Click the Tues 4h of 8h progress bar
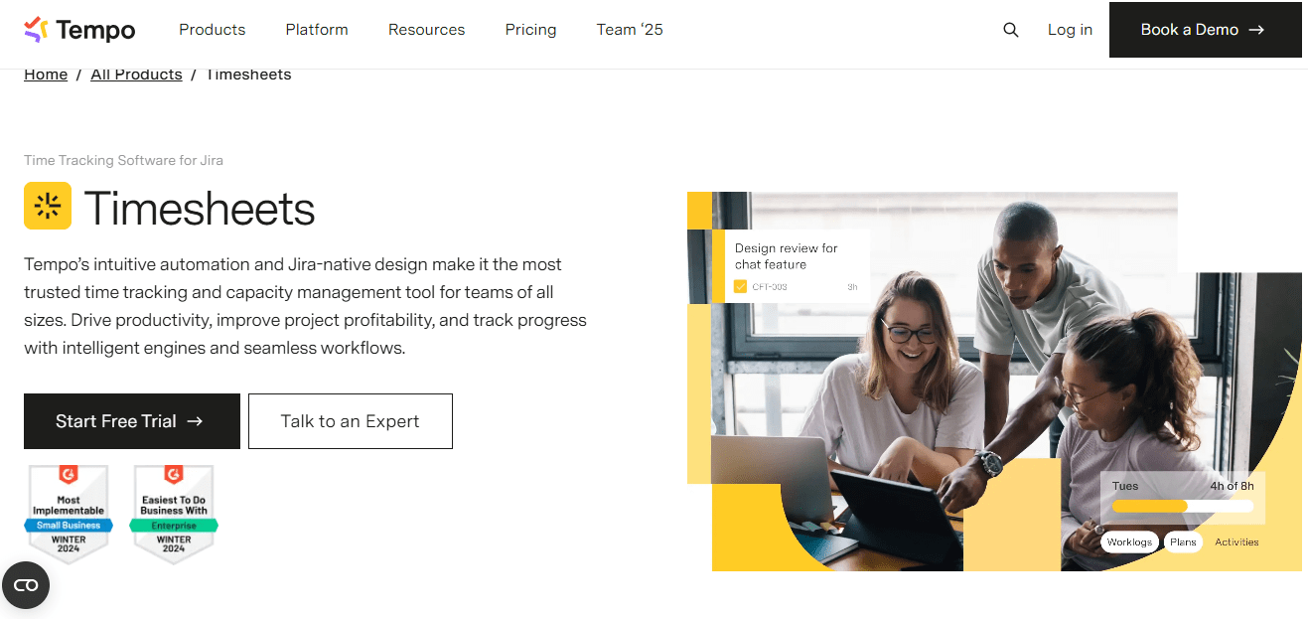Screen dimensions: 1308x619 (x=1182, y=506)
